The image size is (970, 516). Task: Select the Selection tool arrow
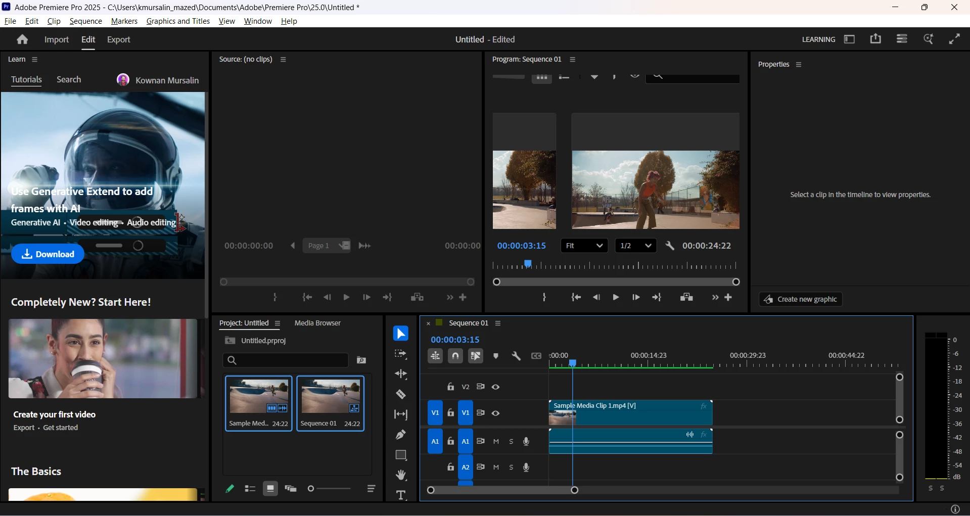(401, 334)
